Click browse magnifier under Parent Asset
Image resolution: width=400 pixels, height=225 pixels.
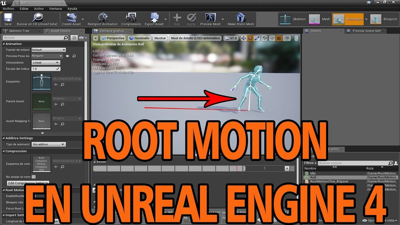pos(62,104)
